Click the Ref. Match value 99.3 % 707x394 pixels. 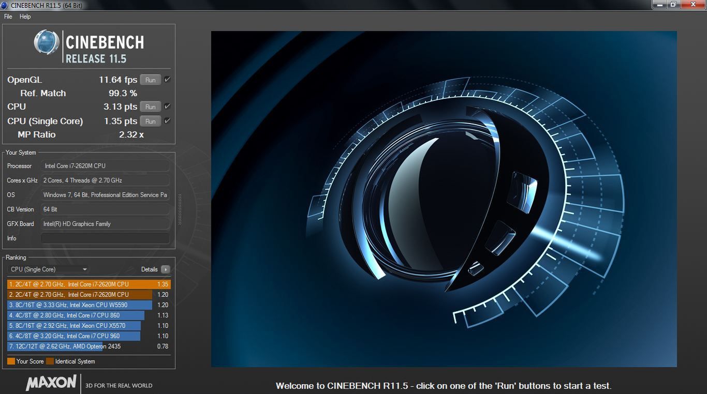point(123,94)
